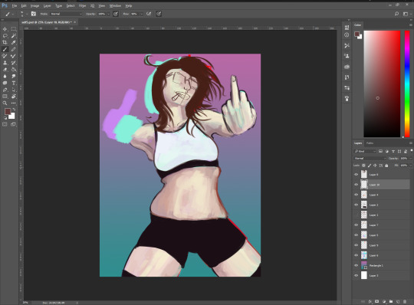
Task: Swap foreground and background colors
Action: [14, 109]
